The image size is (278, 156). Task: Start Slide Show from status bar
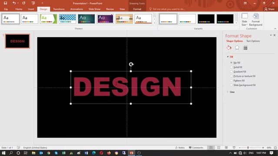234,147
